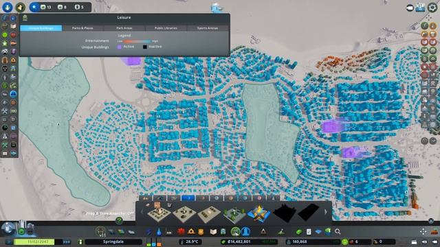Image resolution: width=440 pixels, height=247 pixels.
Task: Switch to Sports Arenas tab
Action: click(x=208, y=28)
